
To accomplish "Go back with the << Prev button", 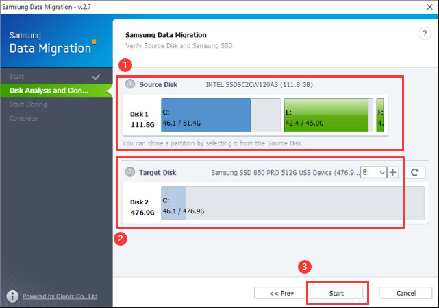I will (x=281, y=293).
